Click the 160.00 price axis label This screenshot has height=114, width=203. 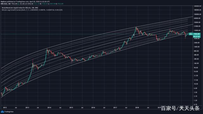[x=197, y=63]
